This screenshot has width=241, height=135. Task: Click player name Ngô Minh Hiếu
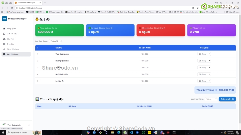[x=61, y=74]
